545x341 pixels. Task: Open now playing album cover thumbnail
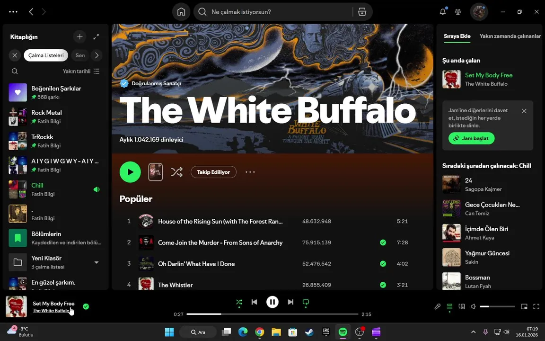click(16, 306)
